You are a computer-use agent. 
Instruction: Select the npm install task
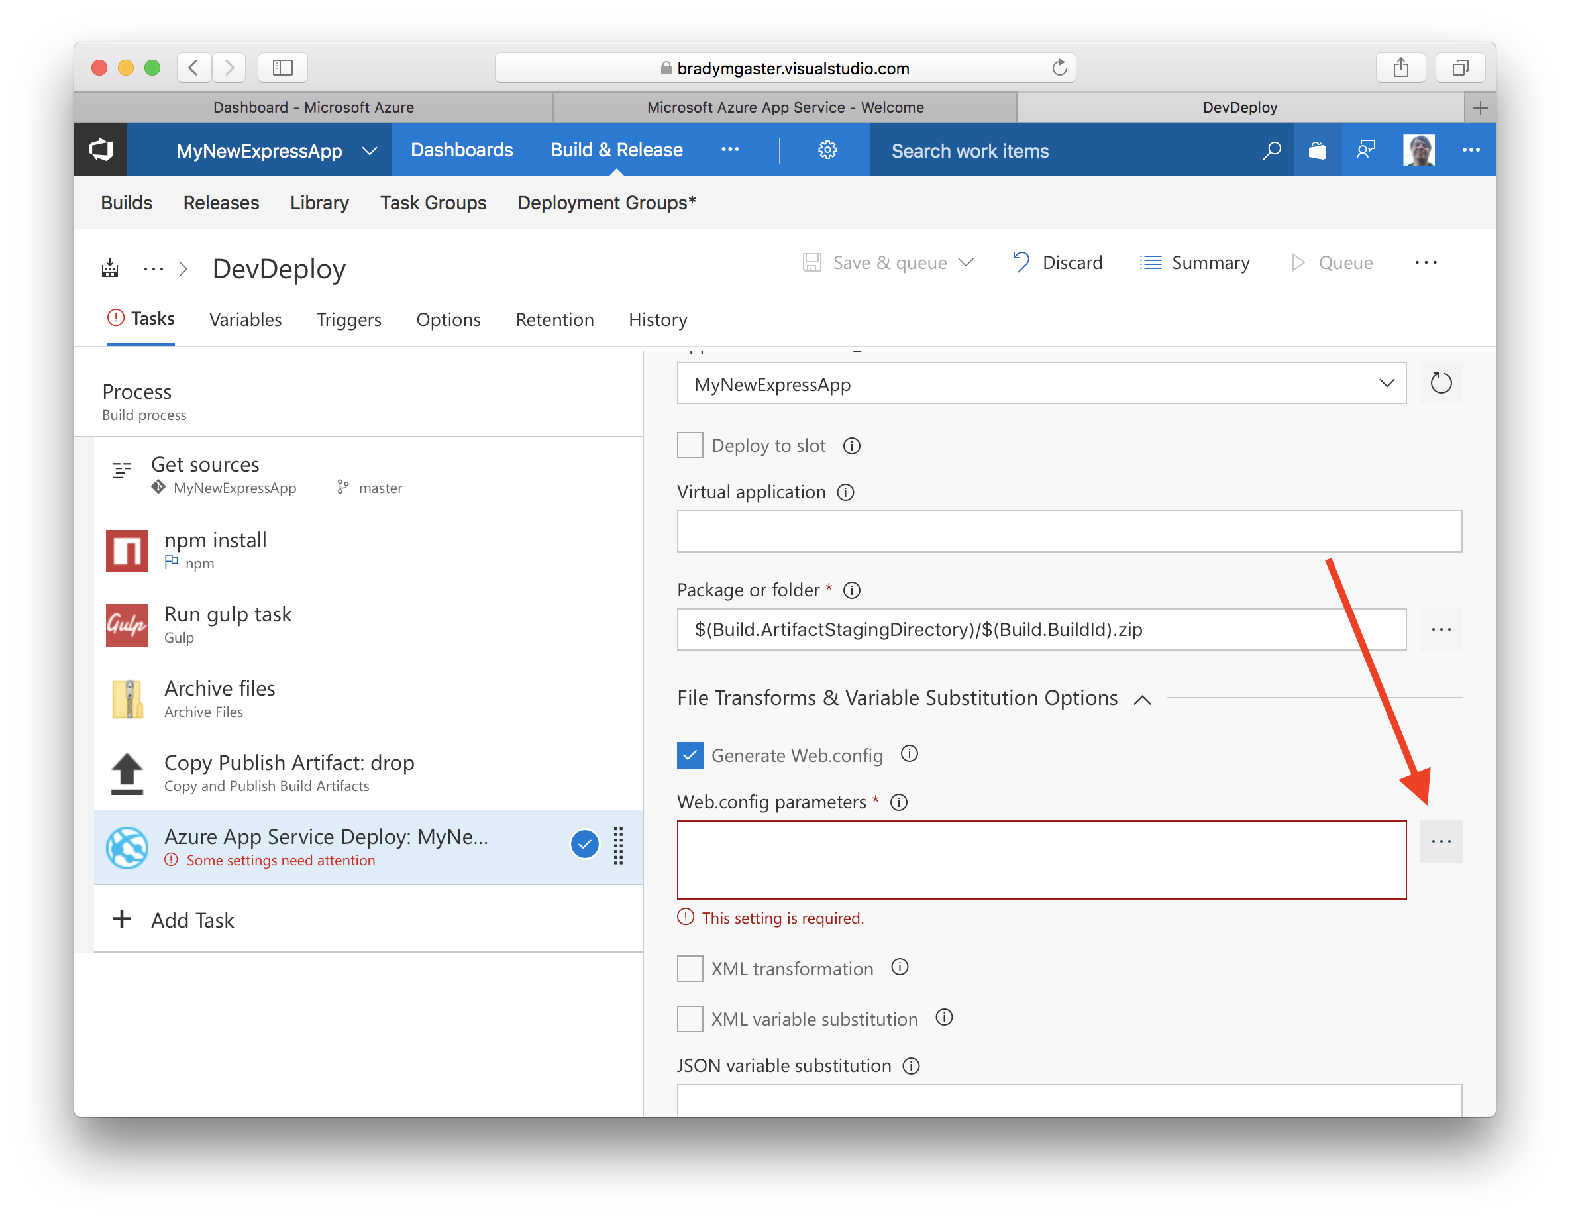[368, 550]
